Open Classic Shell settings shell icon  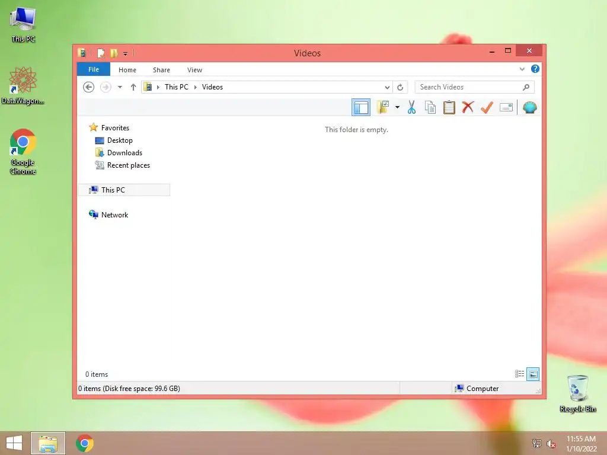(x=529, y=107)
